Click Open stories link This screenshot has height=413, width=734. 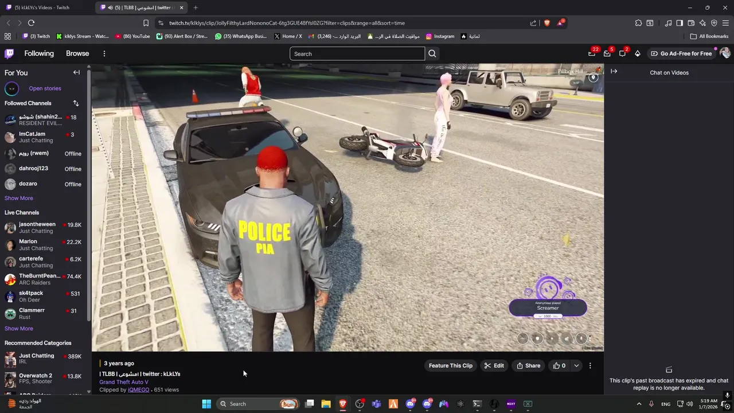45,88
